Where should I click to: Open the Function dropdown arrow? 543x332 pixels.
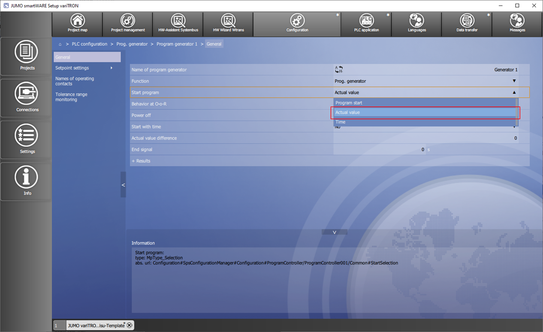(514, 81)
